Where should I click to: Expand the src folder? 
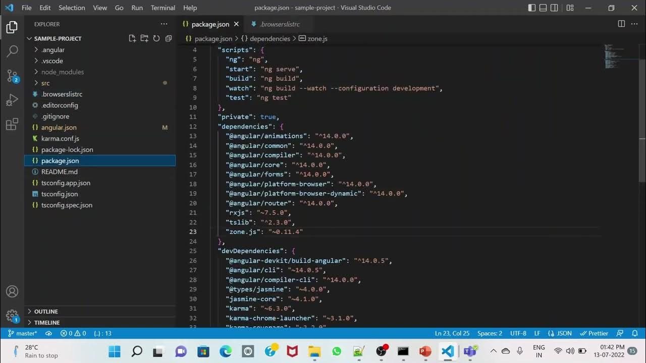point(100,83)
